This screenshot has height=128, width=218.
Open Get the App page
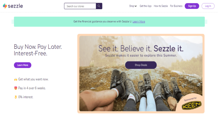tap(145, 6)
